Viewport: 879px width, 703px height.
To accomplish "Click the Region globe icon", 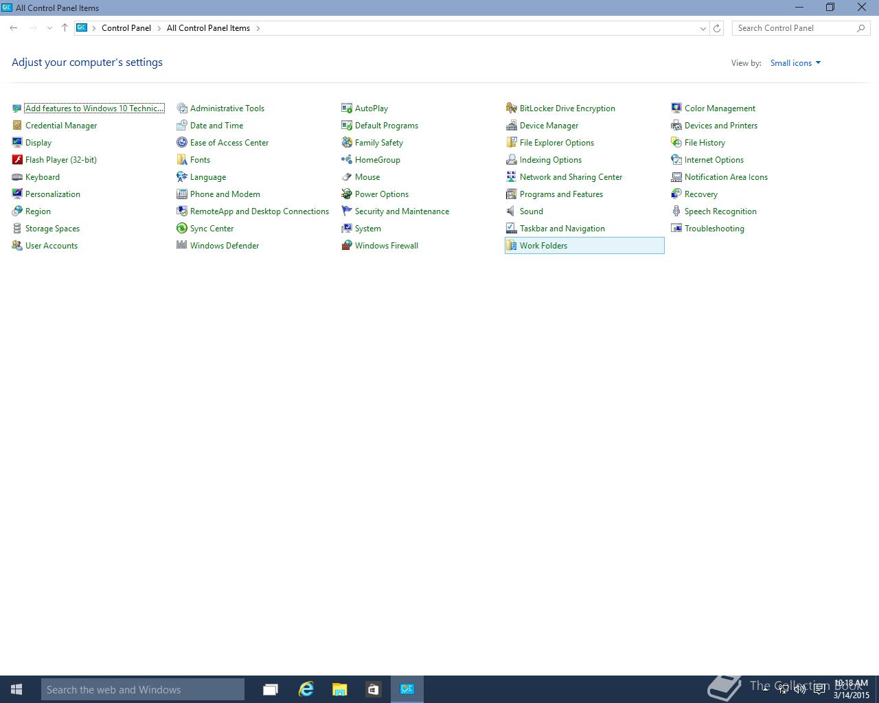I will tap(17, 211).
